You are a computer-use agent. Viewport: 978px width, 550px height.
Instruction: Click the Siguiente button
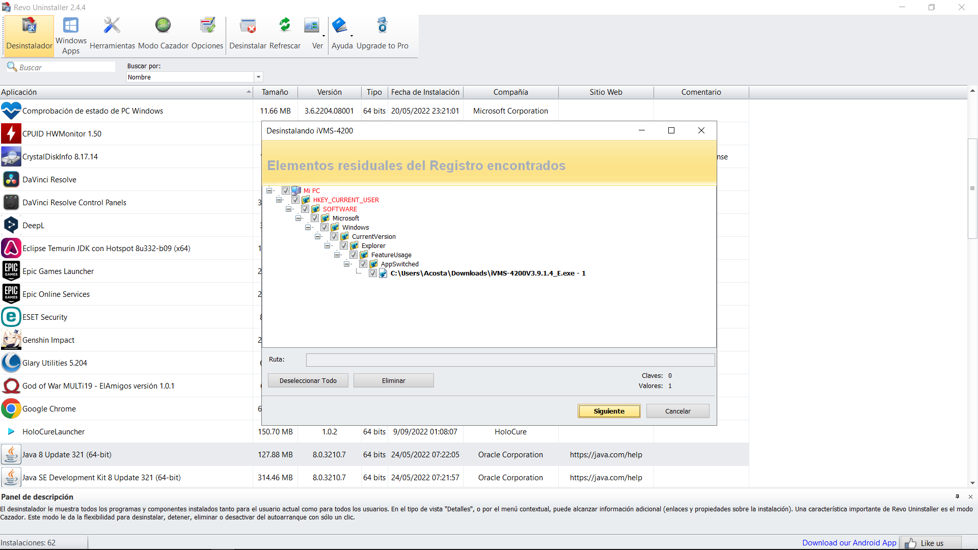pyautogui.click(x=609, y=411)
